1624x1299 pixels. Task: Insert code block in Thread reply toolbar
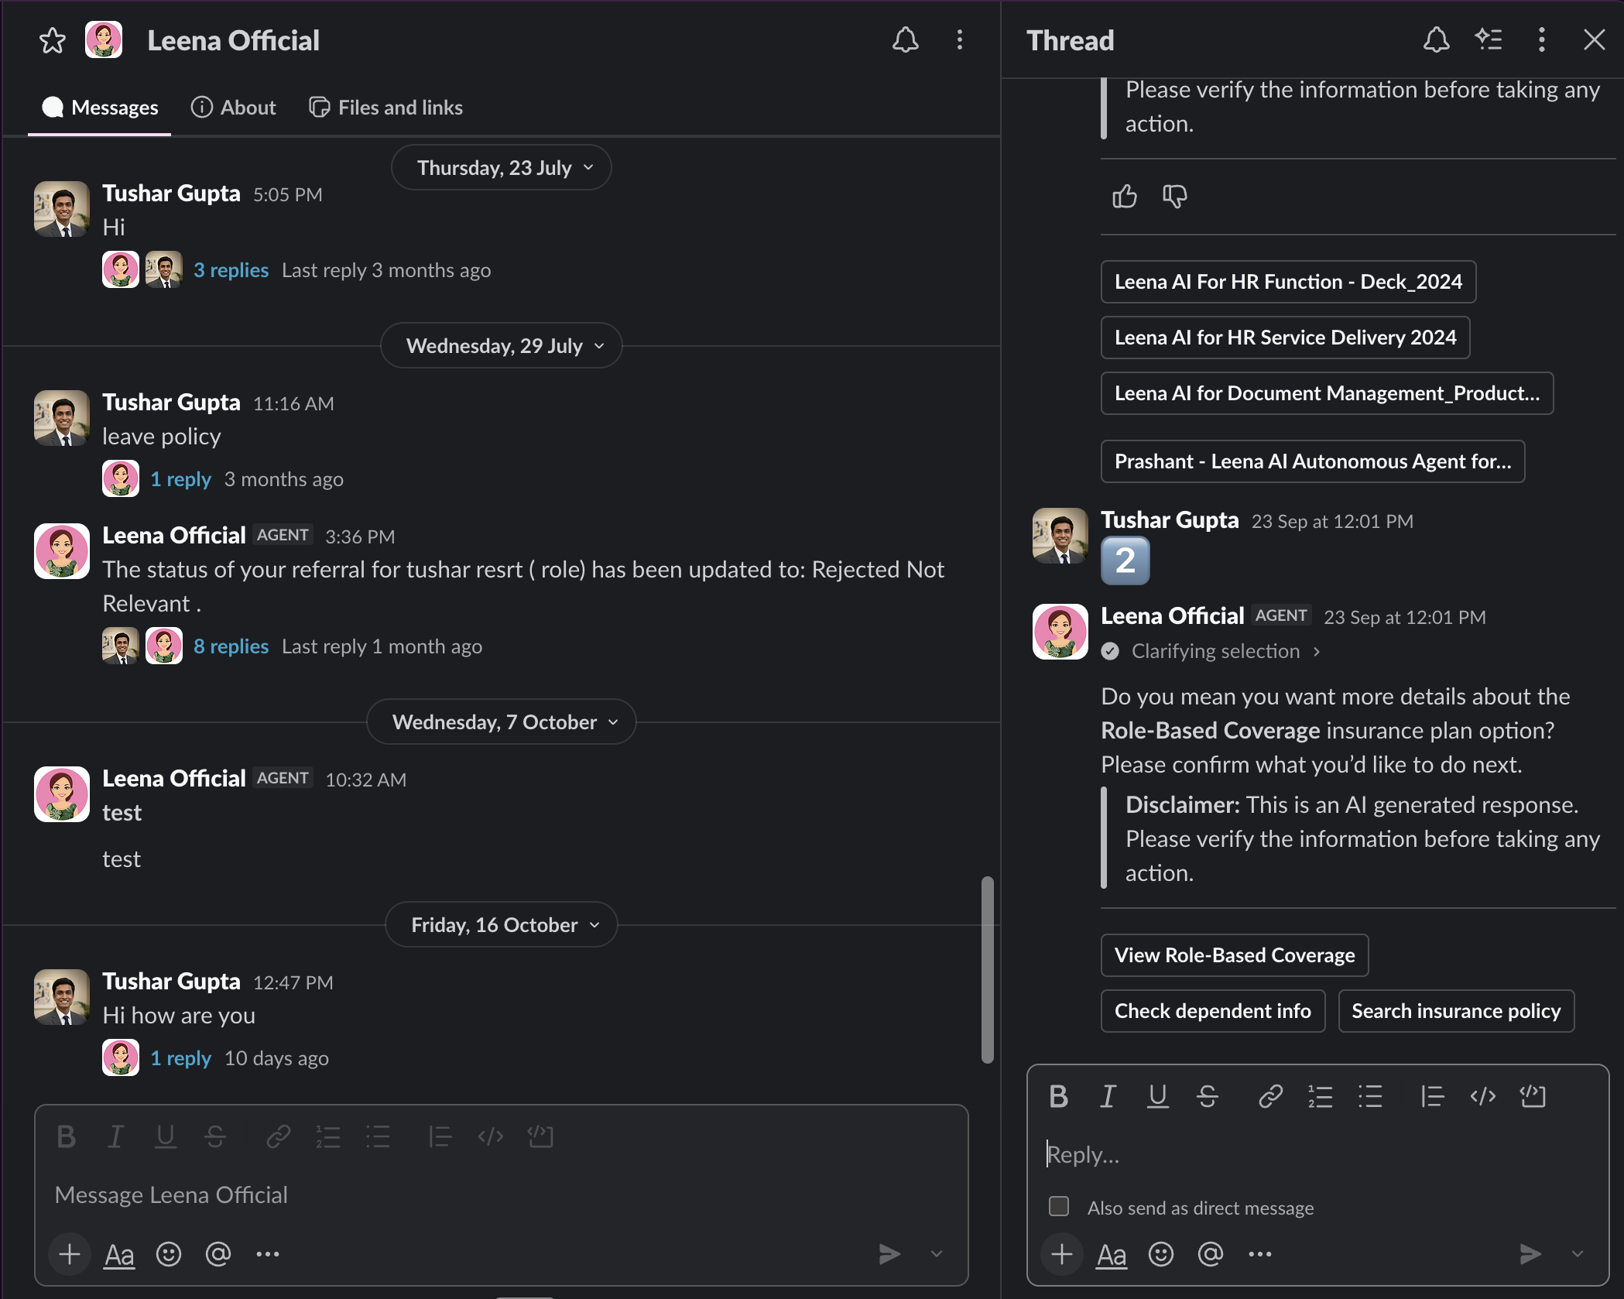point(1533,1096)
